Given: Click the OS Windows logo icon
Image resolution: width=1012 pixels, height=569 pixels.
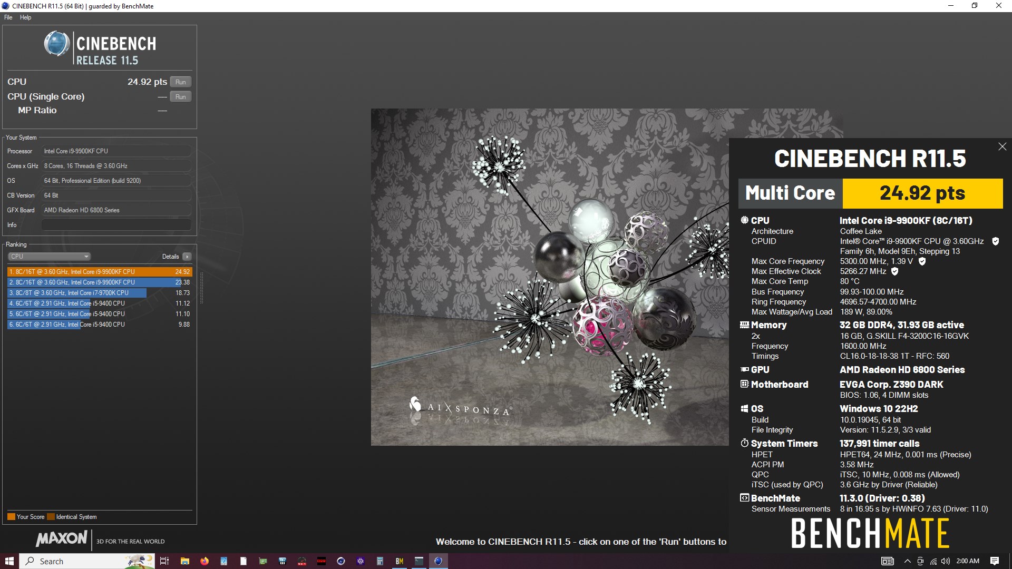Looking at the screenshot, I should [x=744, y=408].
